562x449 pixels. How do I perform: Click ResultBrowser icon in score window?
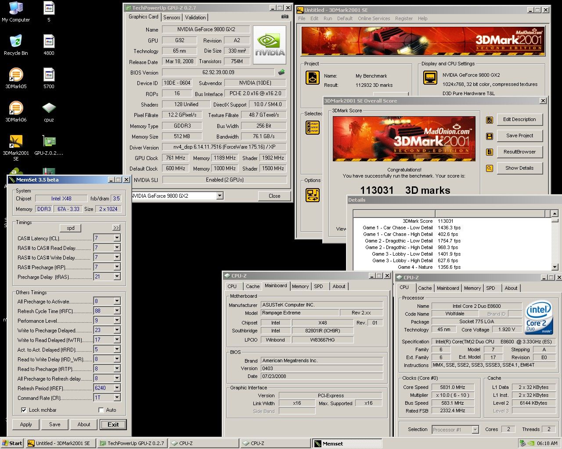tap(490, 152)
